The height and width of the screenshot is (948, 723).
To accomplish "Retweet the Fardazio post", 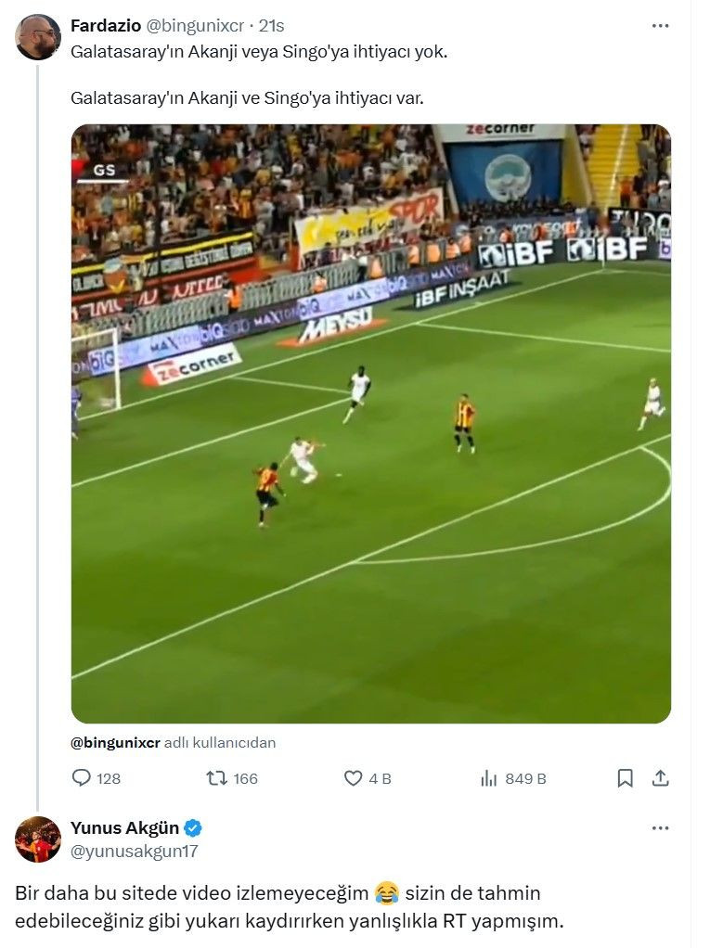I will click(216, 777).
